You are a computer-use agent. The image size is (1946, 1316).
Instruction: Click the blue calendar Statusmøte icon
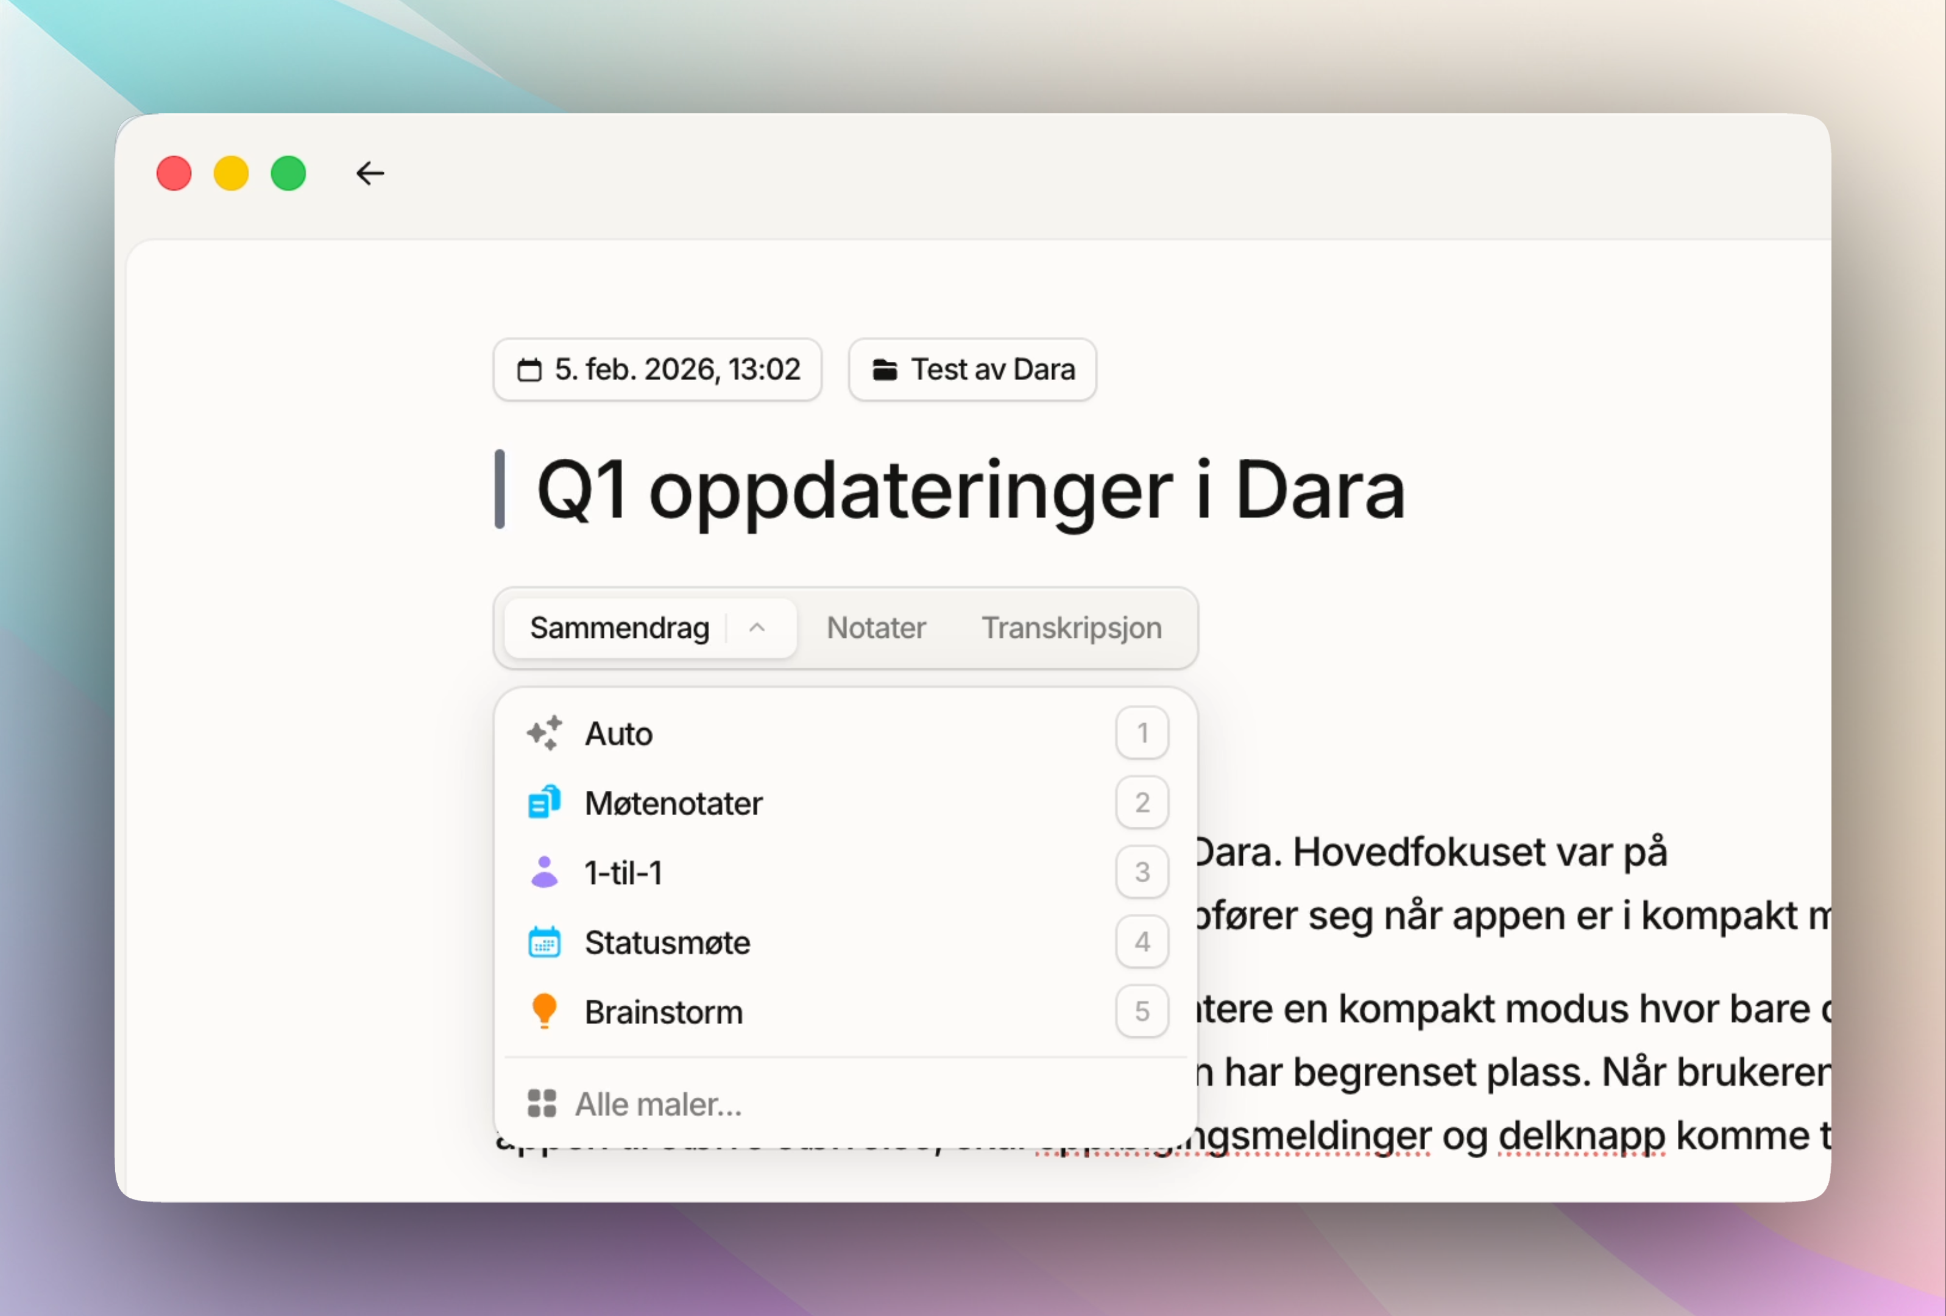point(544,942)
